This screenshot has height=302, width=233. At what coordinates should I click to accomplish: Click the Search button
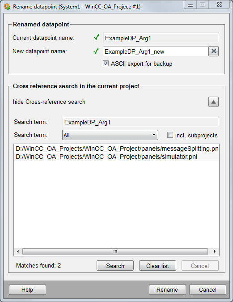coord(115,266)
